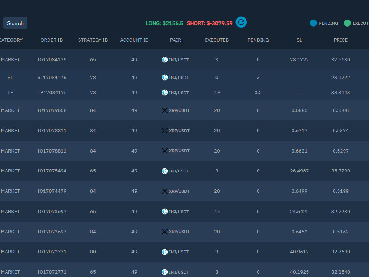Click price value 35.3290
This screenshot has height=277, width=369.
(341, 171)
